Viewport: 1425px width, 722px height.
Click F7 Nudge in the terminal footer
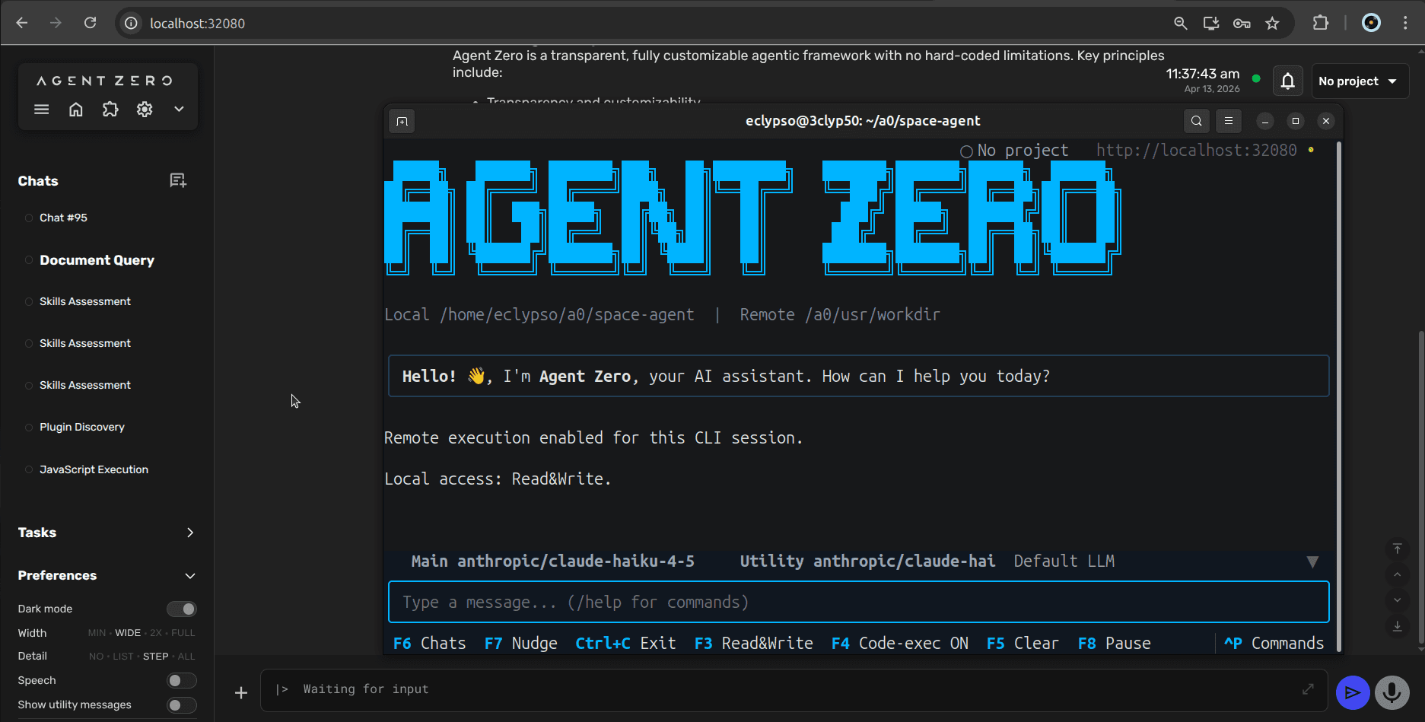point(521,644)
